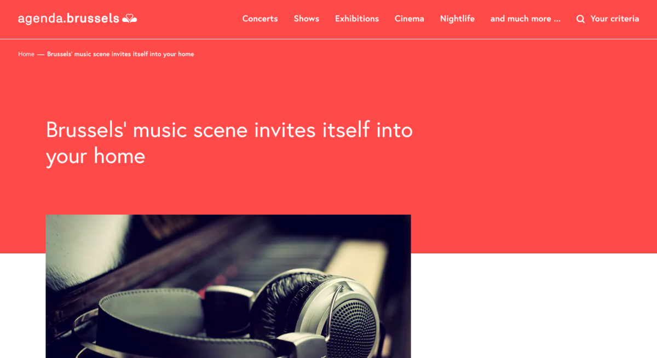
Task: Click the main article headline text
Action: tap(229, 143)
